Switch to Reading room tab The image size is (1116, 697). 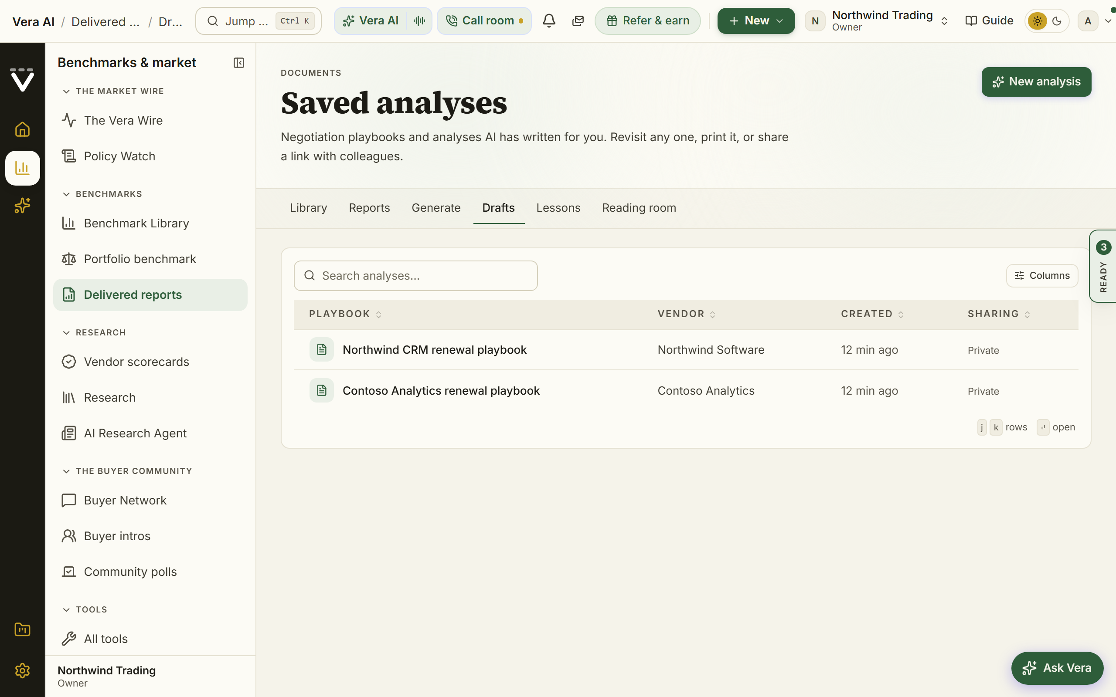point(639,208)
